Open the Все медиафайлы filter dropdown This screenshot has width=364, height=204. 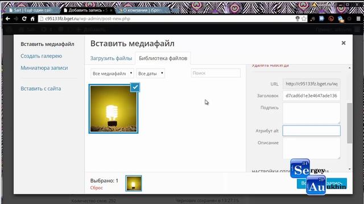[112, 73]
